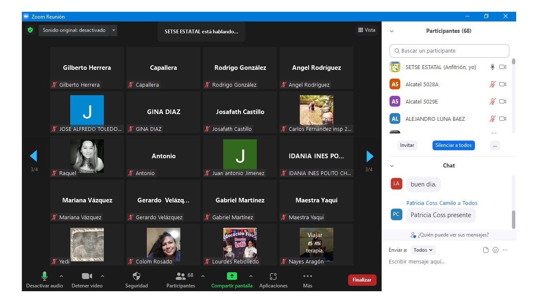Expand audio options caret beside Desactivar audio
The image size is (538, 303).
[x=61, y=276]
